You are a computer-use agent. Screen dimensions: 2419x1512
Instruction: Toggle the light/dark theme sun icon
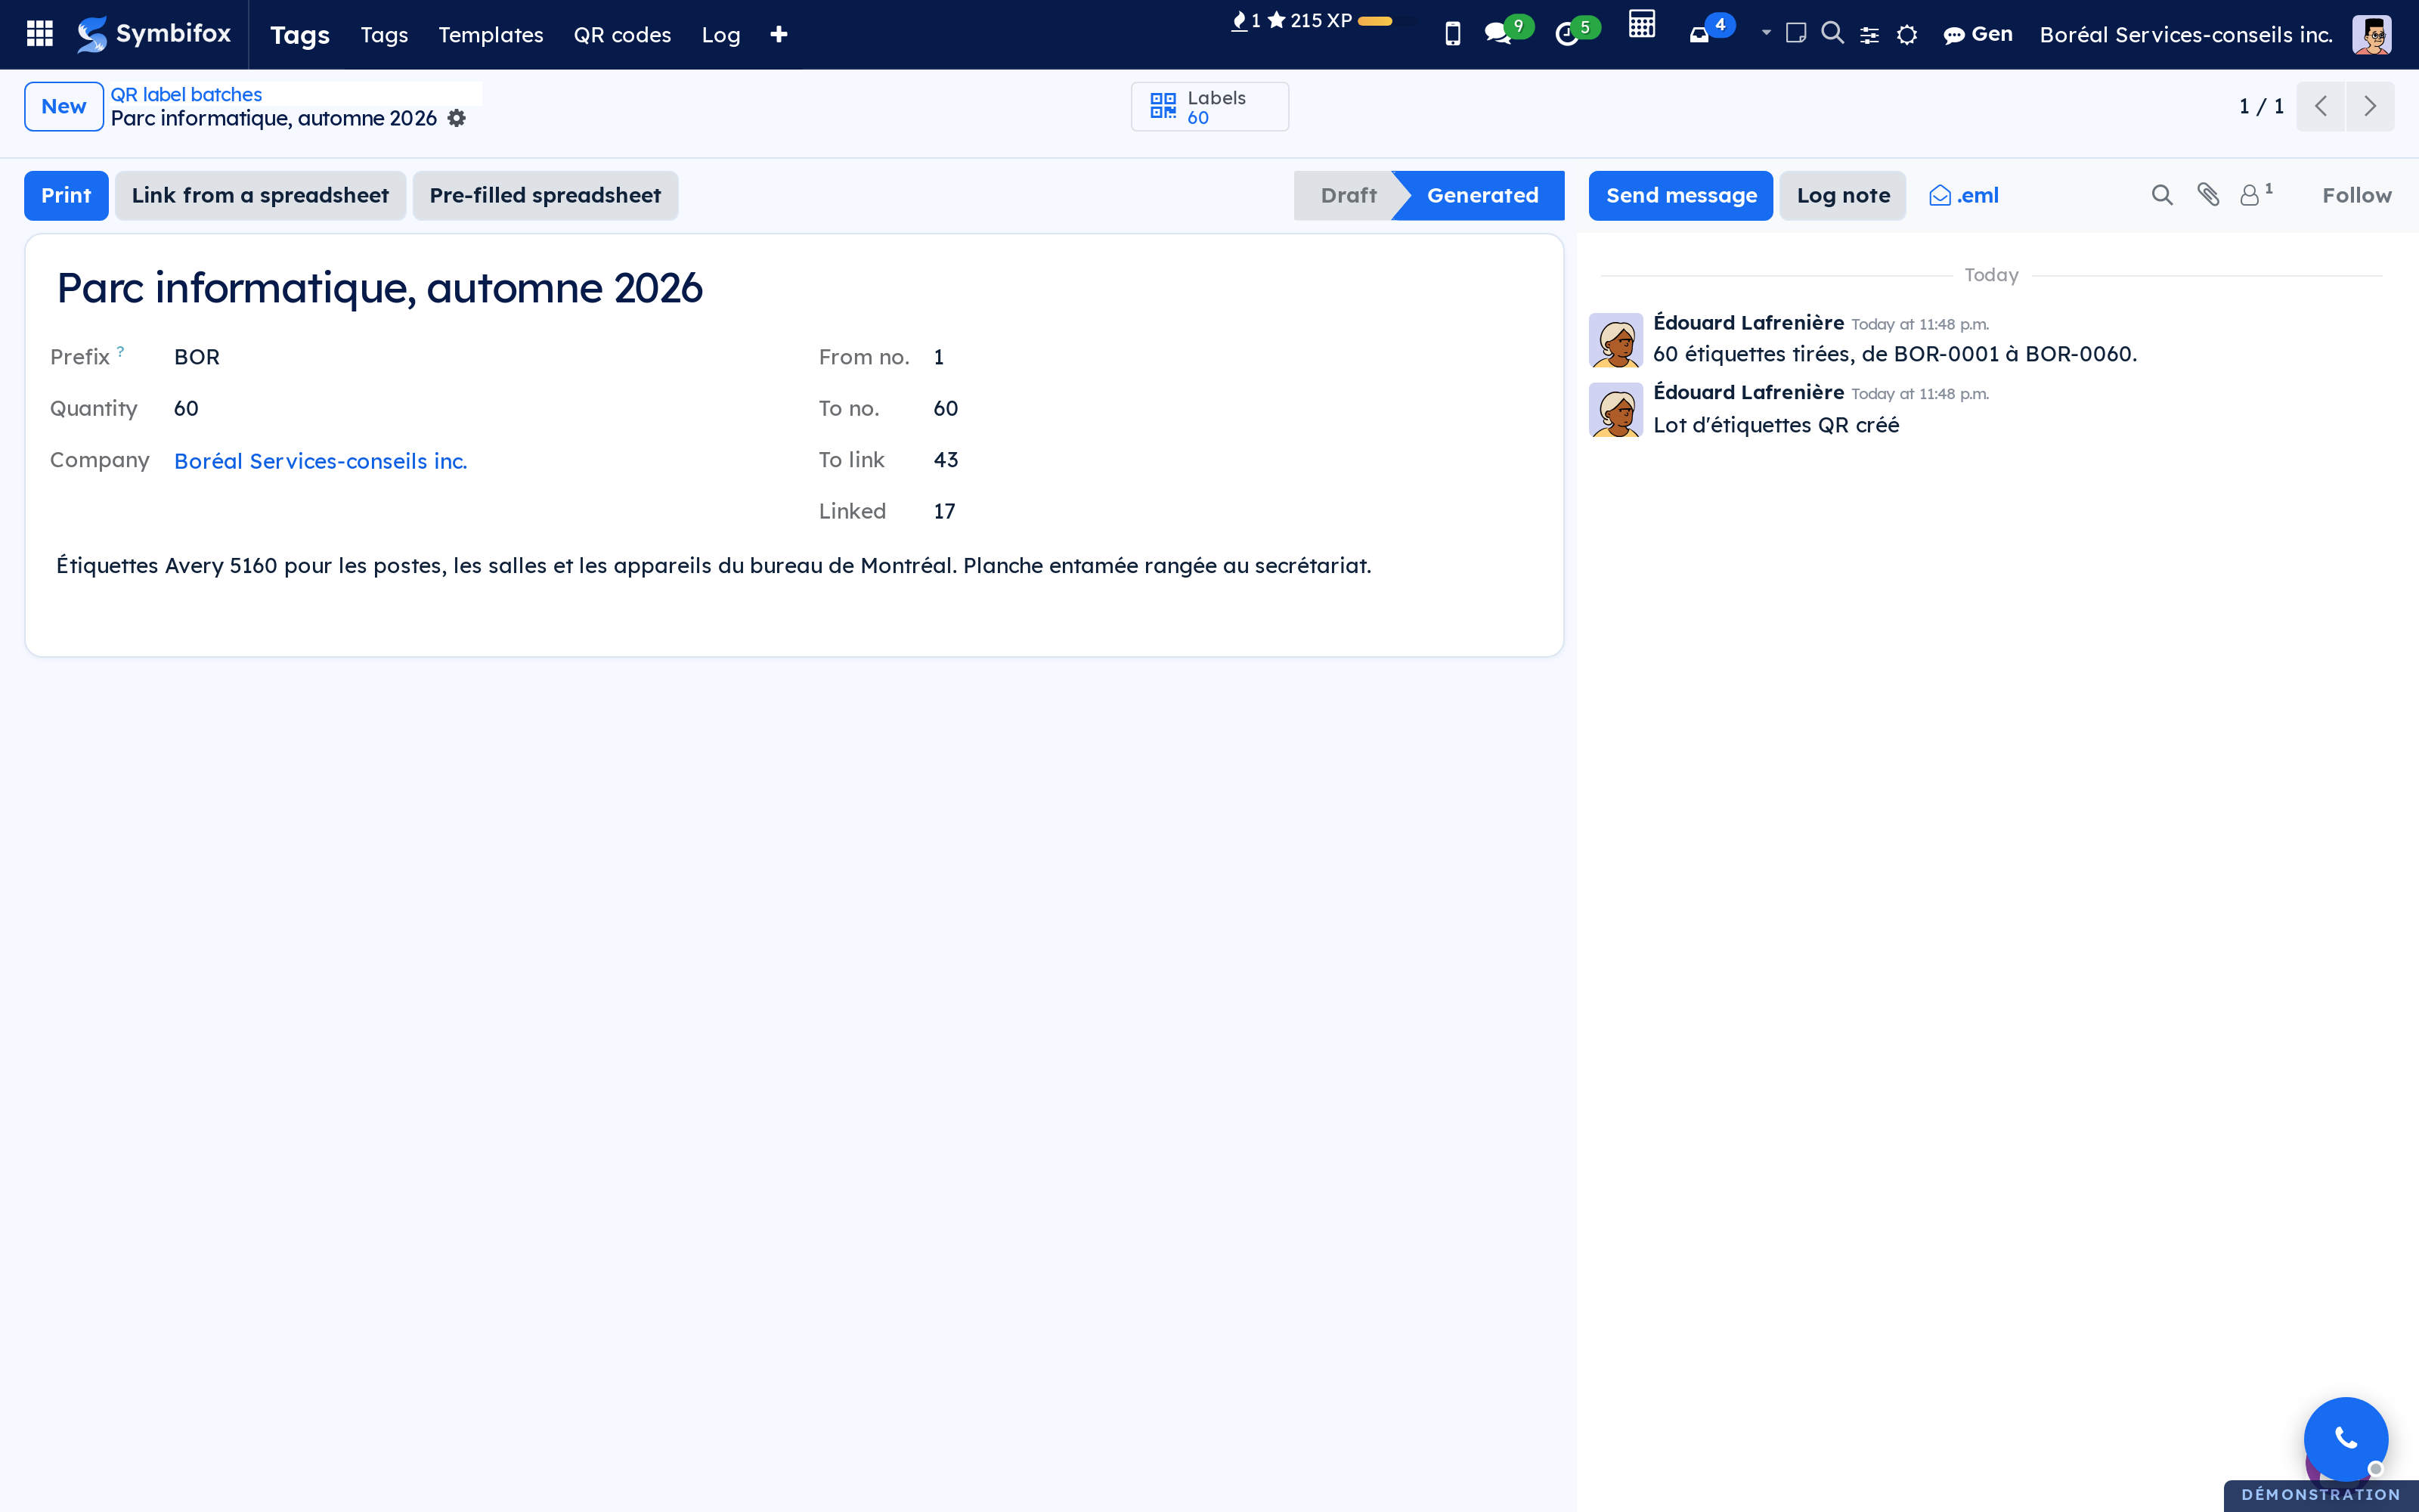pos(1907,35)
